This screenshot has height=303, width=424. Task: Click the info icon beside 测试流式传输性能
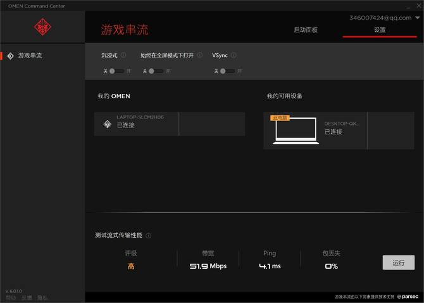point(149,236)
